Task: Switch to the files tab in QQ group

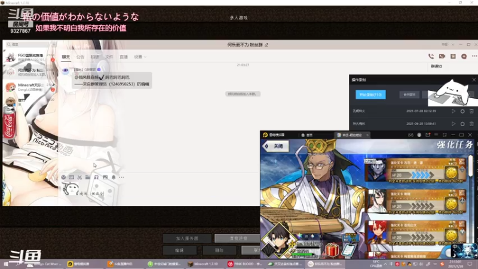Action: (109, 57)
